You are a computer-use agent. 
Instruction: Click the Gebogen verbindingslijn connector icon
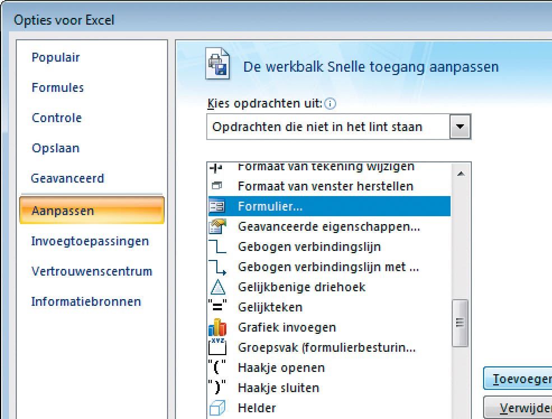pos(217,246)
